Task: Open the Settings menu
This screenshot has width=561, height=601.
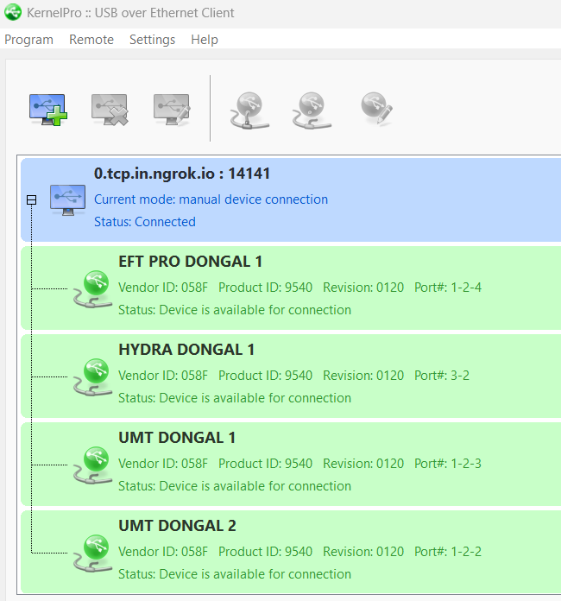Action: pyautogui.click(x=152, y=40)
